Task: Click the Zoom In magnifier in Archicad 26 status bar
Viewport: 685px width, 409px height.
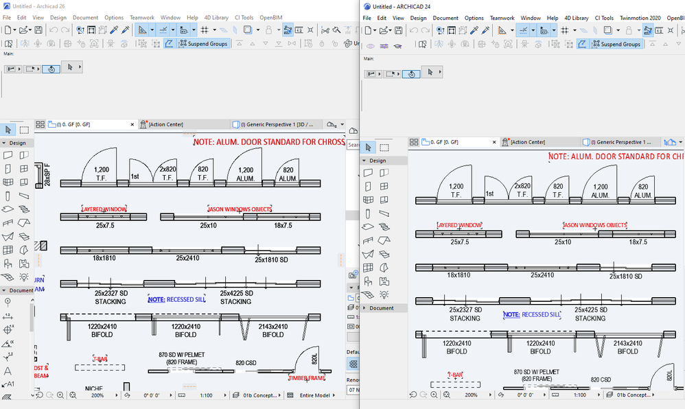Action: click(60, 395)
